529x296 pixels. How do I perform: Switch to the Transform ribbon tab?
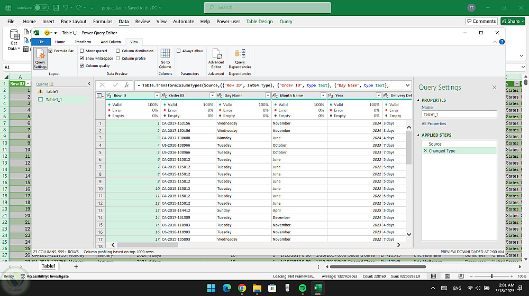(83, 42)
